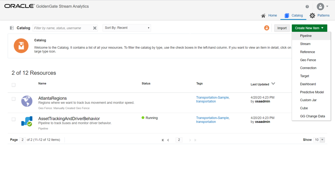Click the Name column header

(x=42, y=83)
